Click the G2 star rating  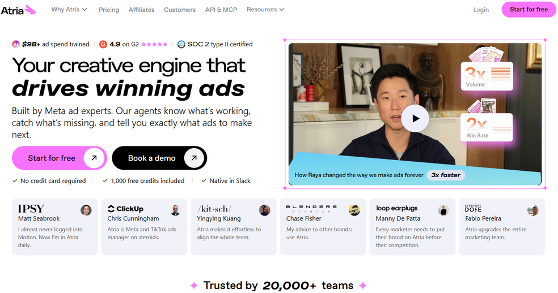[154, 44]
